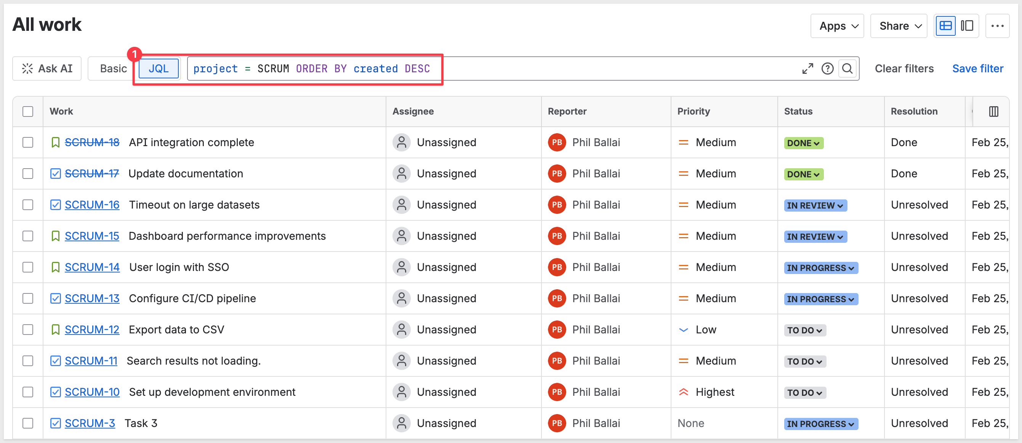
Task: Expand the JQL editor with arrows icon
Action: pos(807,69)
